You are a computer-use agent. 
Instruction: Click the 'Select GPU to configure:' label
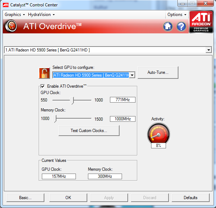pyautogui.click(x=73, y=67)
